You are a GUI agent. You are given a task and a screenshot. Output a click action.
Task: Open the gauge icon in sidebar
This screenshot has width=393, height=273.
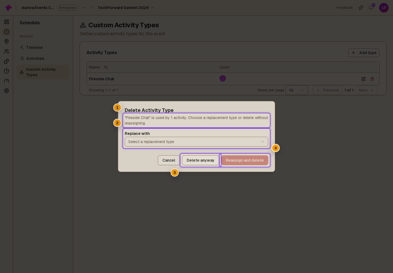pos(7,81)
